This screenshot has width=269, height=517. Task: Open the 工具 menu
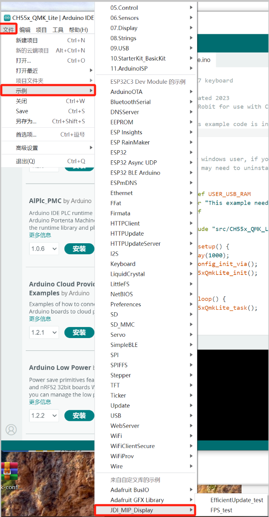[x=58, y=30]
